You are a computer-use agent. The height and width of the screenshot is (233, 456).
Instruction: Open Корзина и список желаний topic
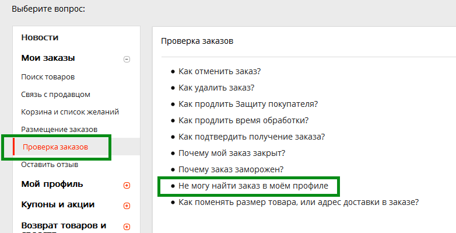point(70,112)
